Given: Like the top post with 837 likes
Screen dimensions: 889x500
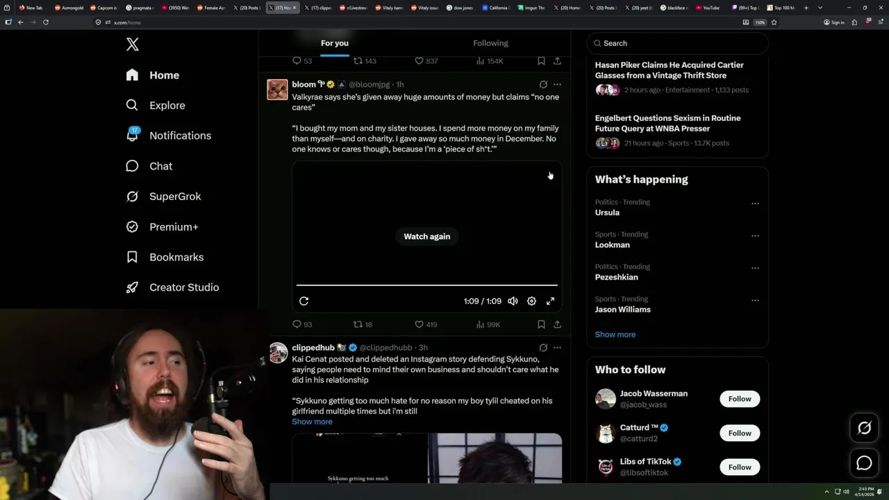Looking at the screenshot, I should pyautogui.click(x=426, y=61).
